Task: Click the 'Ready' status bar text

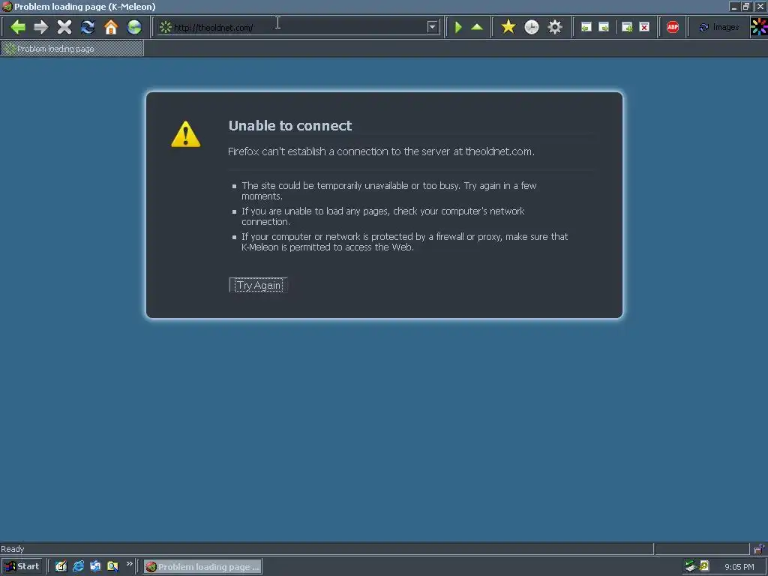Action: [x=13, y=549]
